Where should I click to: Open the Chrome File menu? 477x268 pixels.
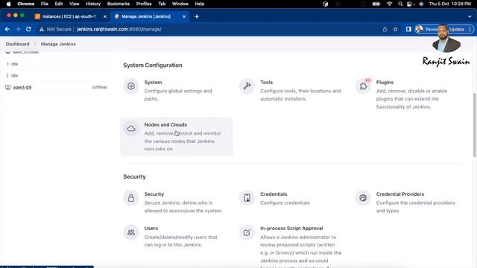pyautogui.click(x=45, y=4)
